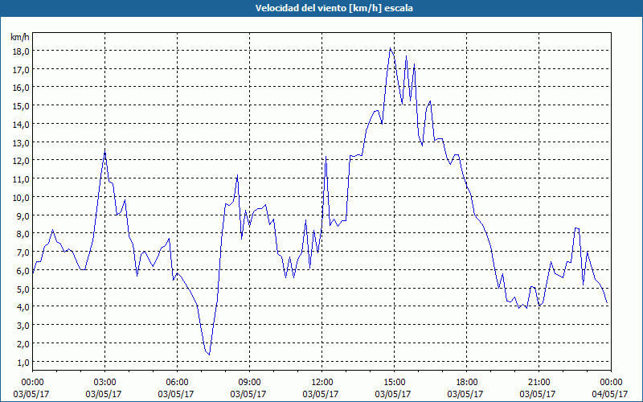Choose the '18:00' time label
The image size is (643, 402).
(467, 383)
